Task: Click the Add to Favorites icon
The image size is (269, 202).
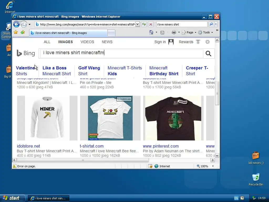Action: tap(23, 32)
